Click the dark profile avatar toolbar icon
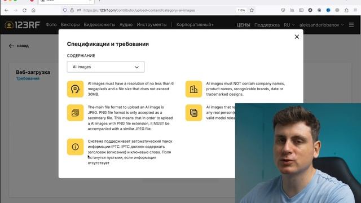361x203 pixels. (x=310, y=10)
